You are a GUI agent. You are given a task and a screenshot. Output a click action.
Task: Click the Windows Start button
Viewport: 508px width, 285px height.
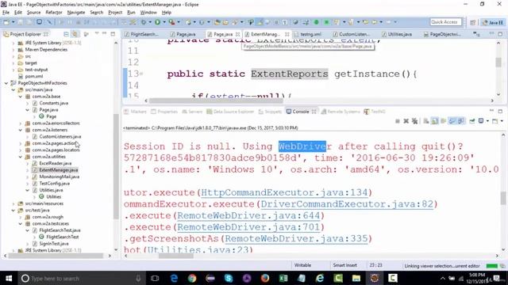[9, 278]
